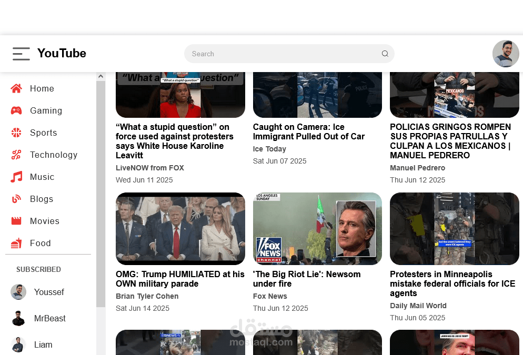Open "Caught on Camera" video title
Viewport: 523px width, 355px height.
tap(308, 131)
